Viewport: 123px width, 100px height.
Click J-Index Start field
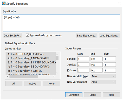pos(83,65)
